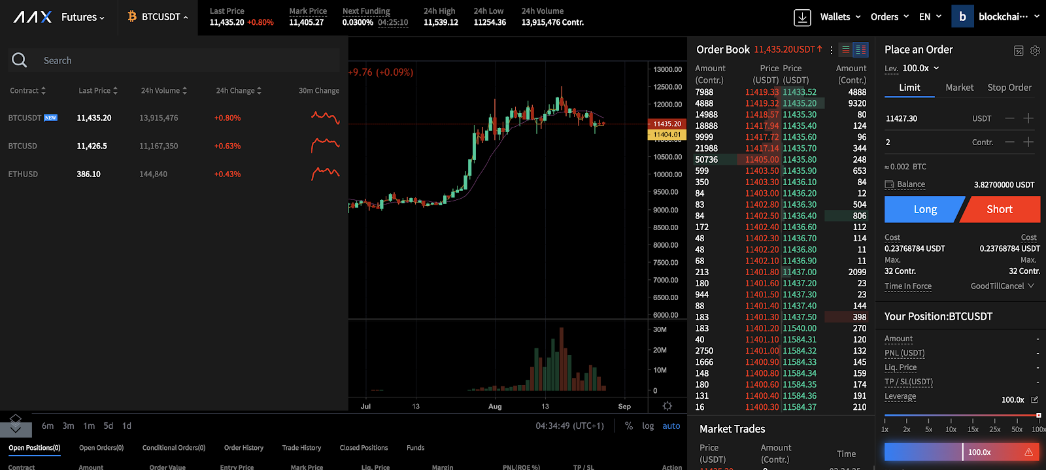Open the Closed Positions tab

pos(363,448)
